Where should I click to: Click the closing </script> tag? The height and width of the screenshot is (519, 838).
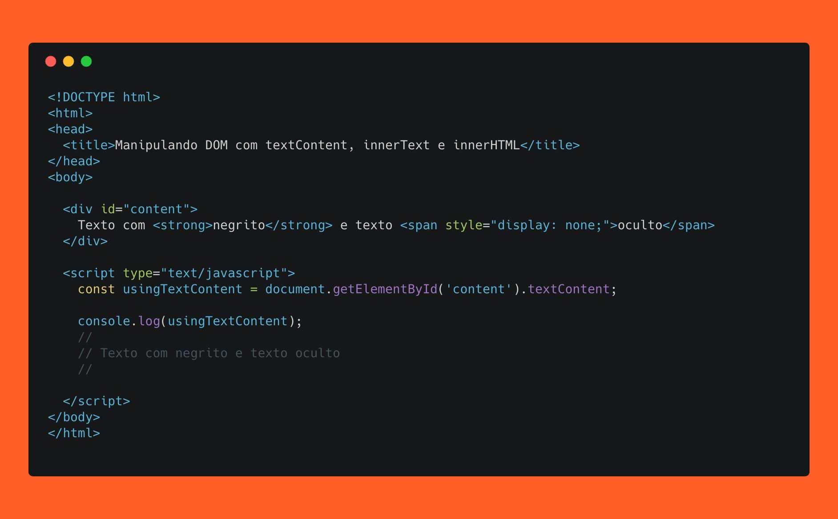pyautogui.click(x=96, y=401)
